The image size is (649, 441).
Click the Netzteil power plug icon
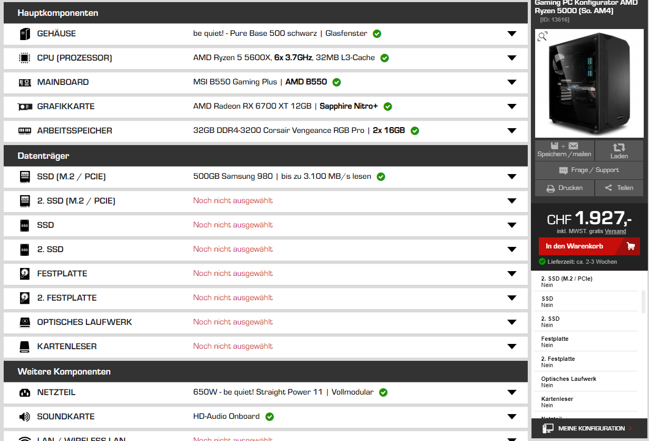(25, 392)
